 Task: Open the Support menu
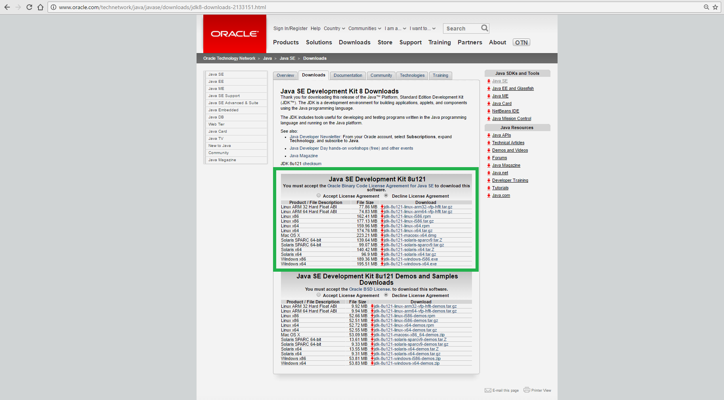pos(411,42)
